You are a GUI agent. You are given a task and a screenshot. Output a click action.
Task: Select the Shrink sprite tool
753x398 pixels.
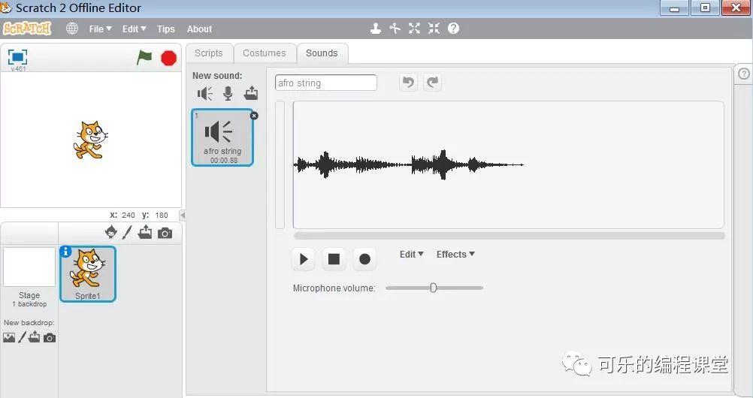434,29
